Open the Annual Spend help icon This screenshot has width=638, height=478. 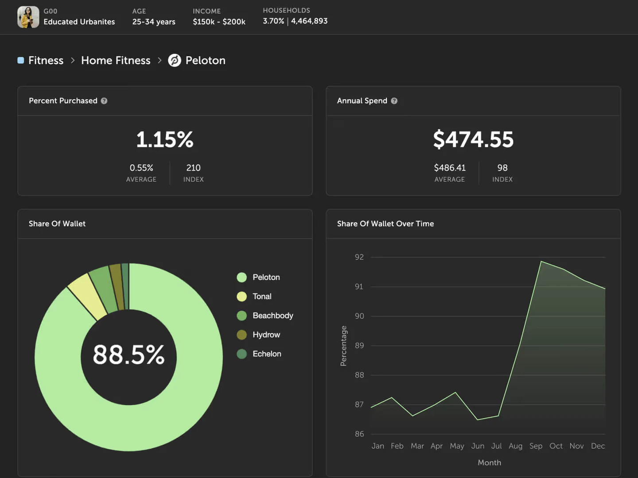[x=394, y=101]
